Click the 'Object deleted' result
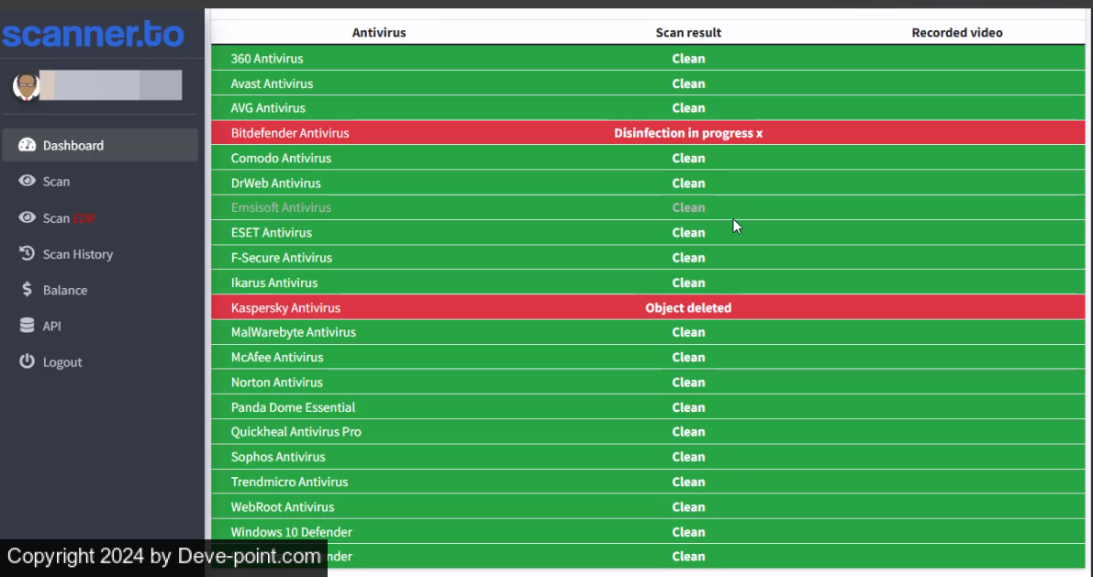1093x577 pixels. pyautogui.click(x=688, y=308)
